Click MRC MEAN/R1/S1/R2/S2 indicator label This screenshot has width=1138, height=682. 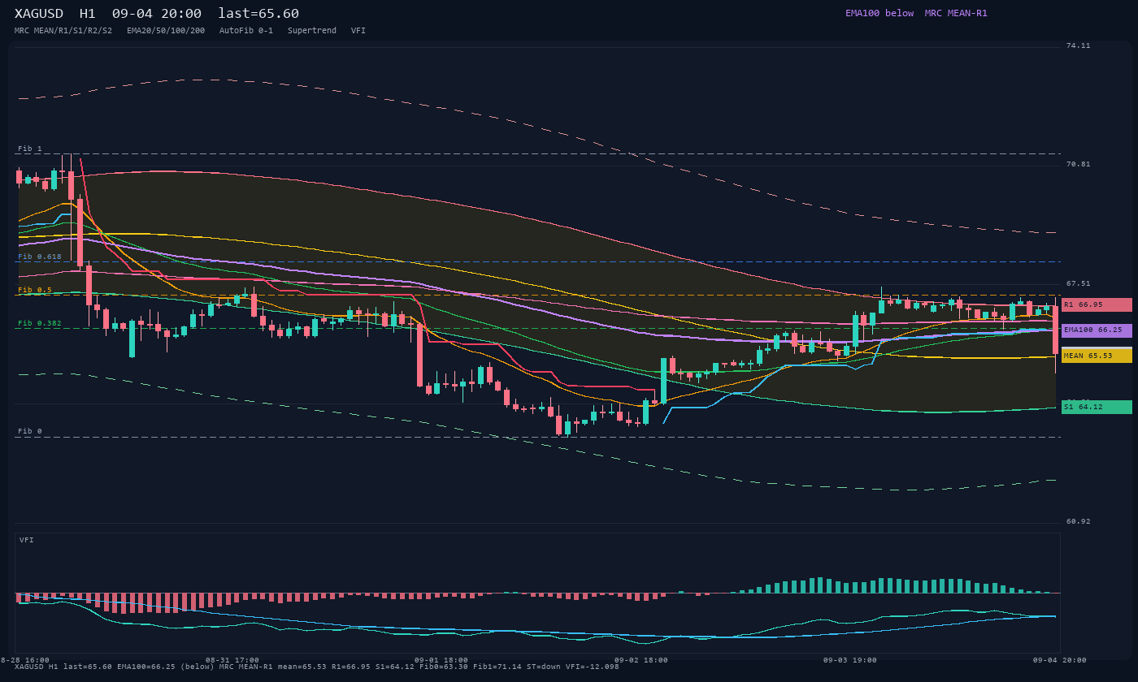pyautogui.click(x=63, y=31)
